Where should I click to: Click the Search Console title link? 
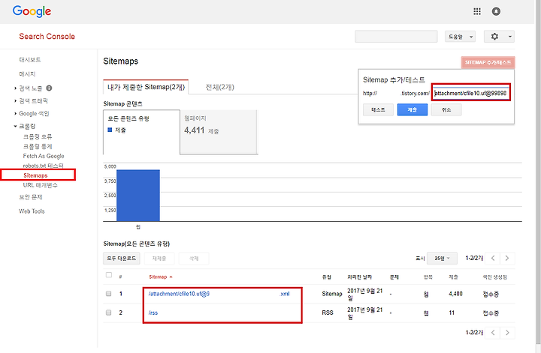point(47,37)
